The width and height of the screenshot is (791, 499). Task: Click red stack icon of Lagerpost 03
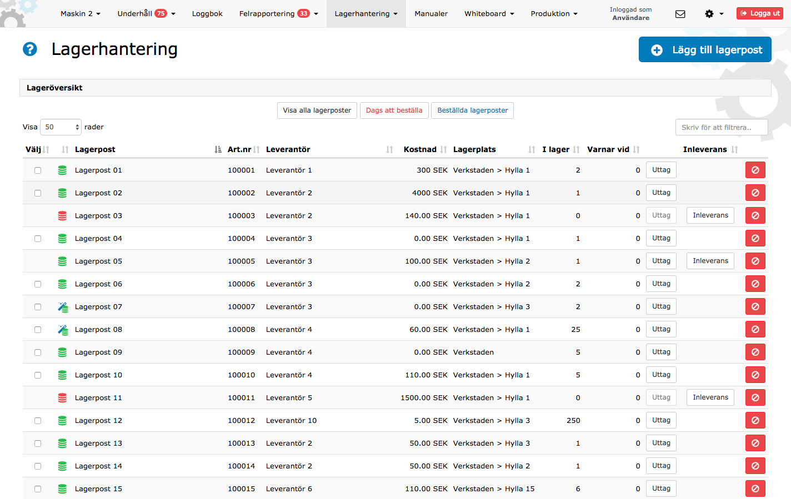[x=62, y=216]
